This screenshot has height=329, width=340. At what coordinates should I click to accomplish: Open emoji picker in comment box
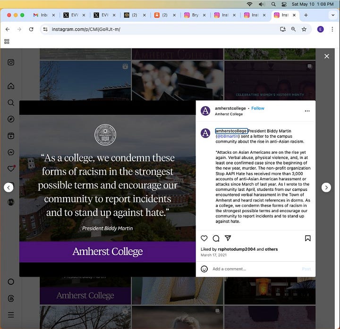click(x=204, y=269)
